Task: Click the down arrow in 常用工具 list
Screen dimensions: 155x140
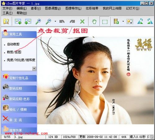Action: pyautogui.click(x=34, y=68)
